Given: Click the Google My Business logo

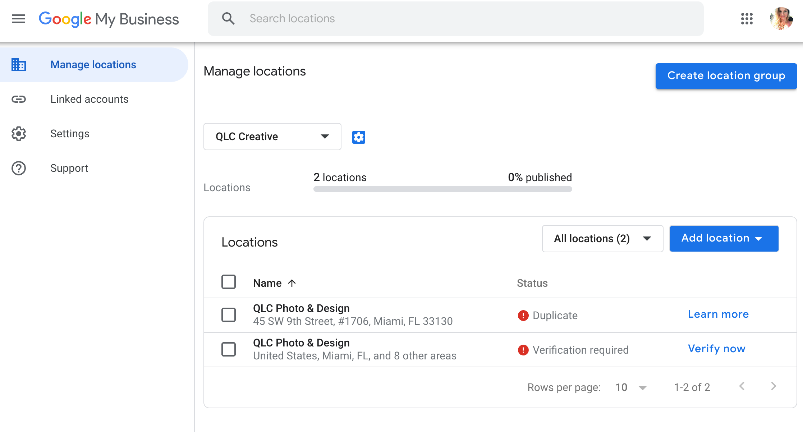Looking at the screenshot, I should point(109,19).
